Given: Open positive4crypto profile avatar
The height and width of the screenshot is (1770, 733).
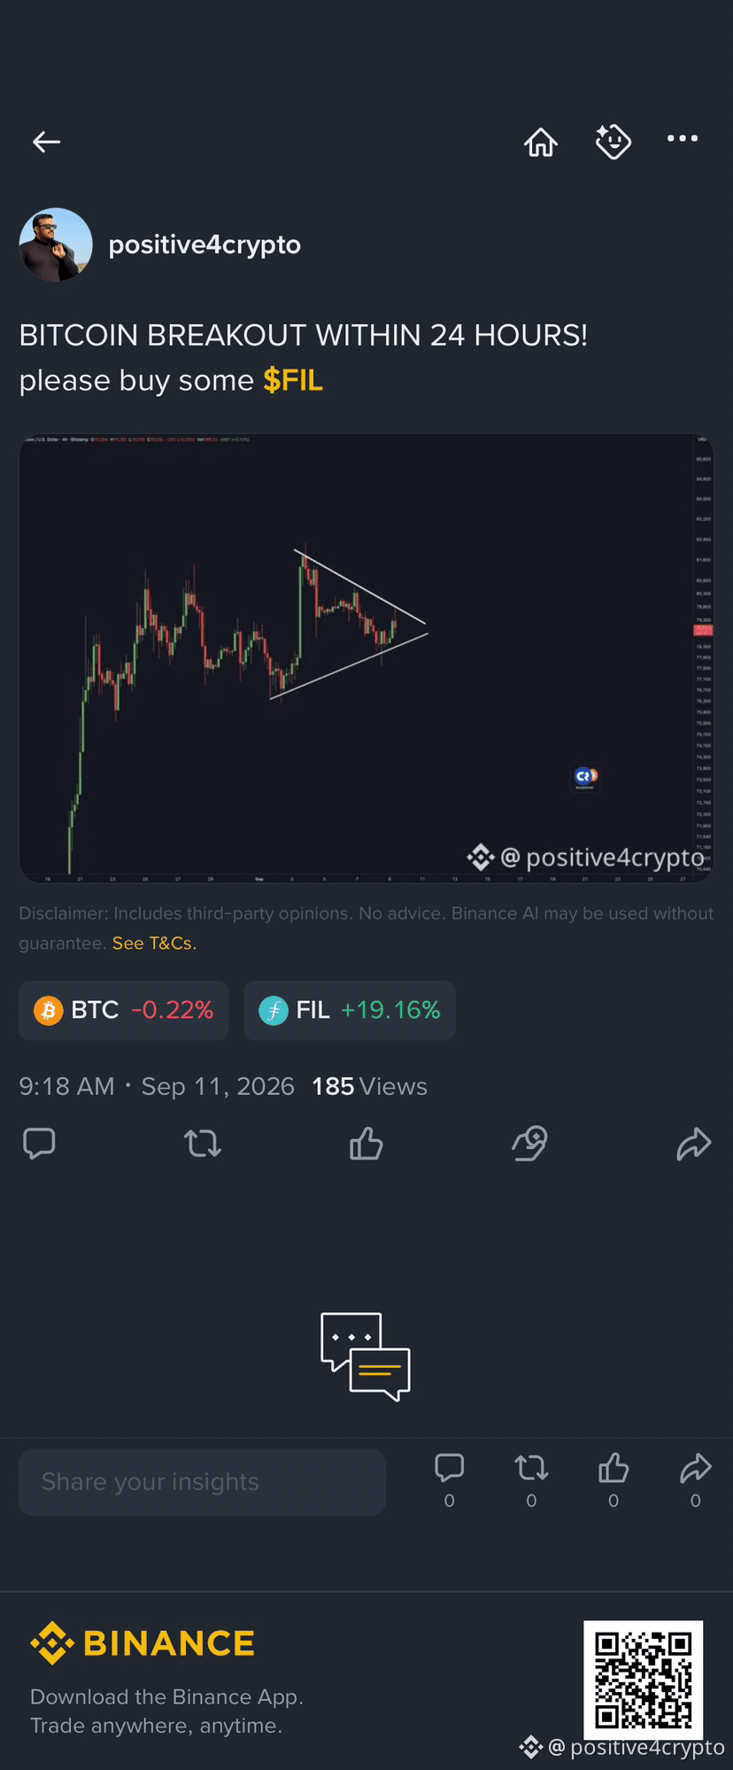Looking at the screenshot, I should [56, 245].
